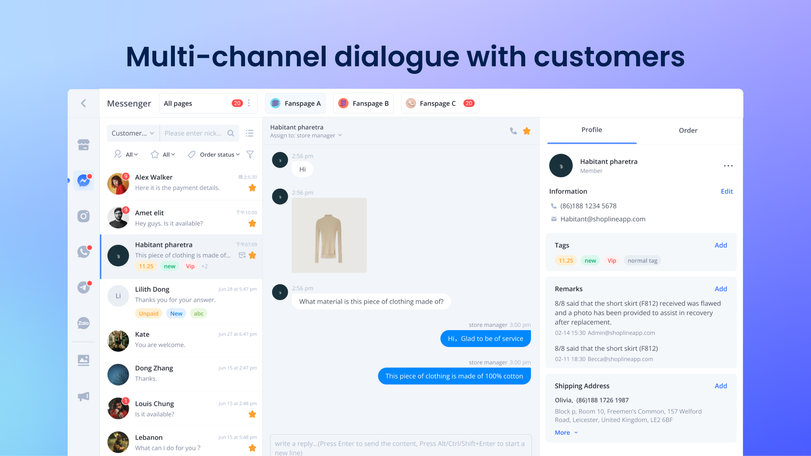This screenshot has width=811, height=456.
Task: Click Edit next to Information
Action: tap(727, 191)
